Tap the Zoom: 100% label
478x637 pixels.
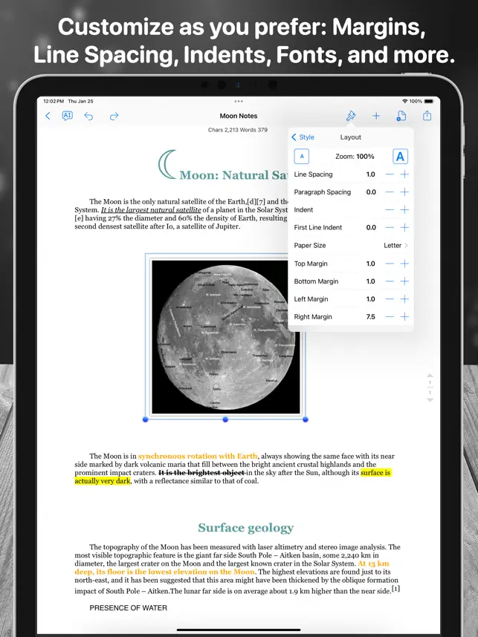tap(355, 157)
